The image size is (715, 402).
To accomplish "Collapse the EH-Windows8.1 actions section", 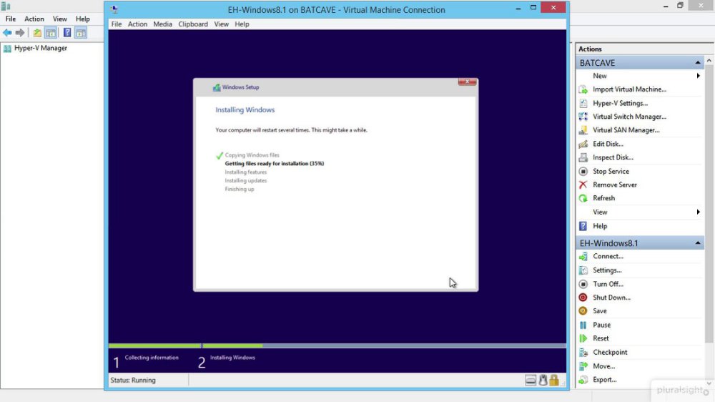I will coord(698,243).
